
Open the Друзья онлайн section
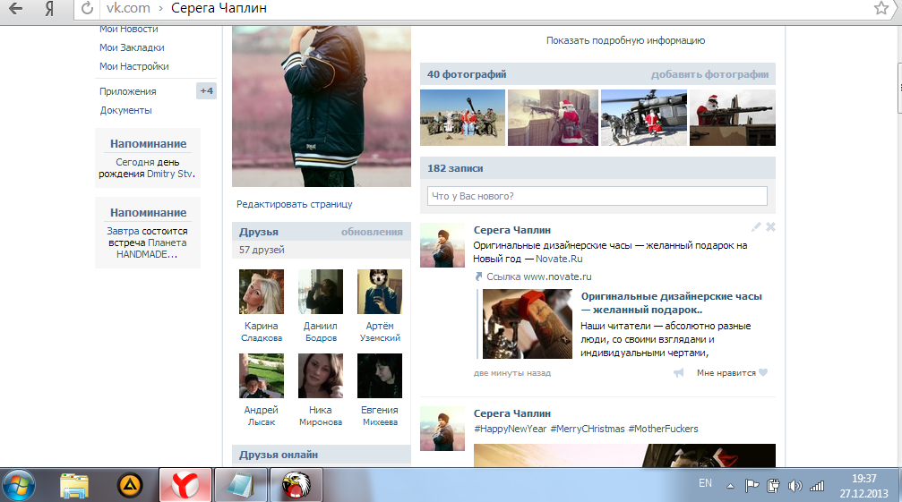click(x=279, y=455)
